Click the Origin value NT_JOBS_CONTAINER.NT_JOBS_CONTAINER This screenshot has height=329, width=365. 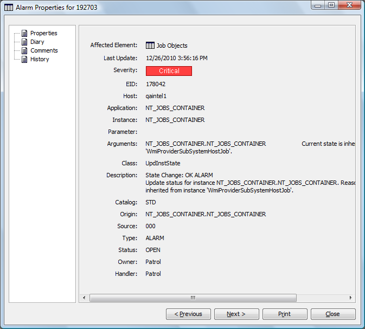[x=206, y=214]
